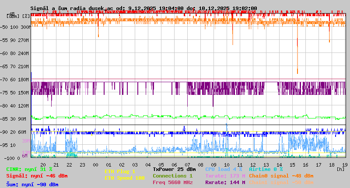Click hour '15' on the time axis
The width and height of the screenshot is (350, 188).
[x=292, y=165]
